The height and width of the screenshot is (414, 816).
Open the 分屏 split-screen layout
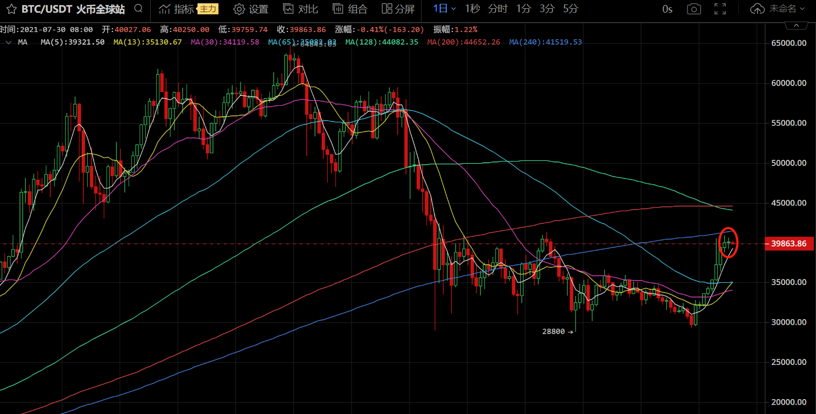coord(398,9)
